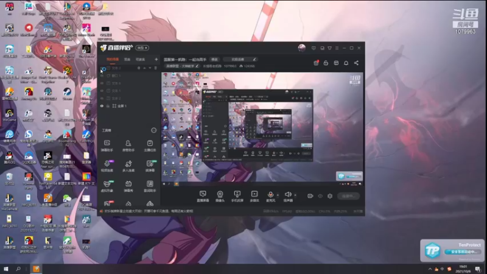This screenshot has width=487, height=274.
Task: Collapse the 工具箱 toolbox panel
Action: pos(154,130)
